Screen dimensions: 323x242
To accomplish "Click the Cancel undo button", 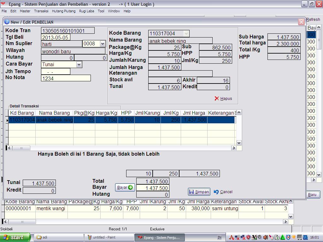I will pos(223,192).
